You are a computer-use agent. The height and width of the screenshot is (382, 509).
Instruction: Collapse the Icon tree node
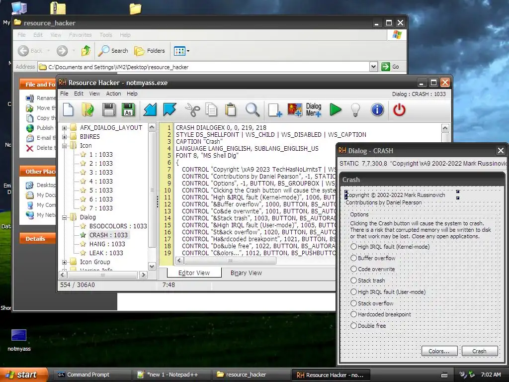coord(64,146)
